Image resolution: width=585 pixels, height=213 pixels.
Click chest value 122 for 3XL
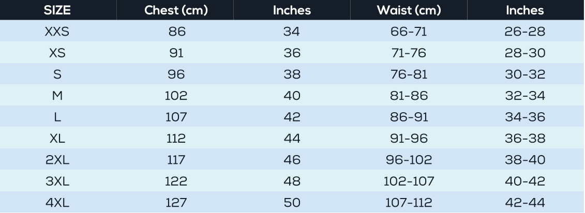[x=176, y=181]
